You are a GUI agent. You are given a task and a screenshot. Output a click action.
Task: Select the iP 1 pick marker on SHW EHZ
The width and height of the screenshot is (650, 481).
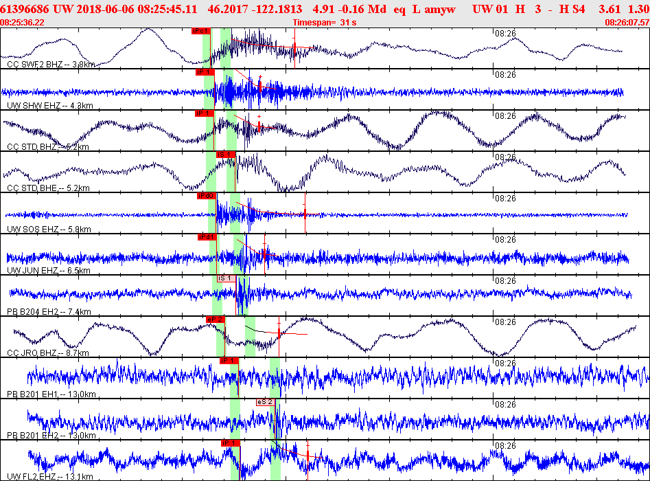[x=205, y=72]
